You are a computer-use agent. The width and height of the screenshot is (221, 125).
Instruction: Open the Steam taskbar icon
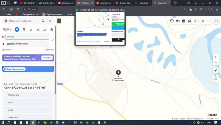93,123
